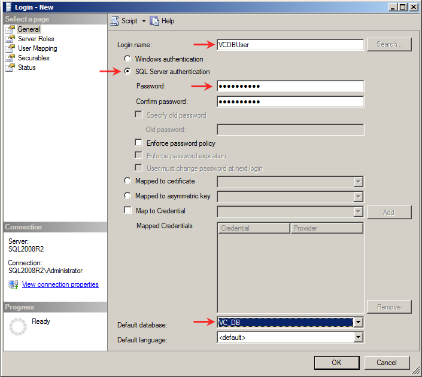The height and width of the screenshot is (377, 422).
Task: Click the Confirm password field
Action: pos(290,102)
